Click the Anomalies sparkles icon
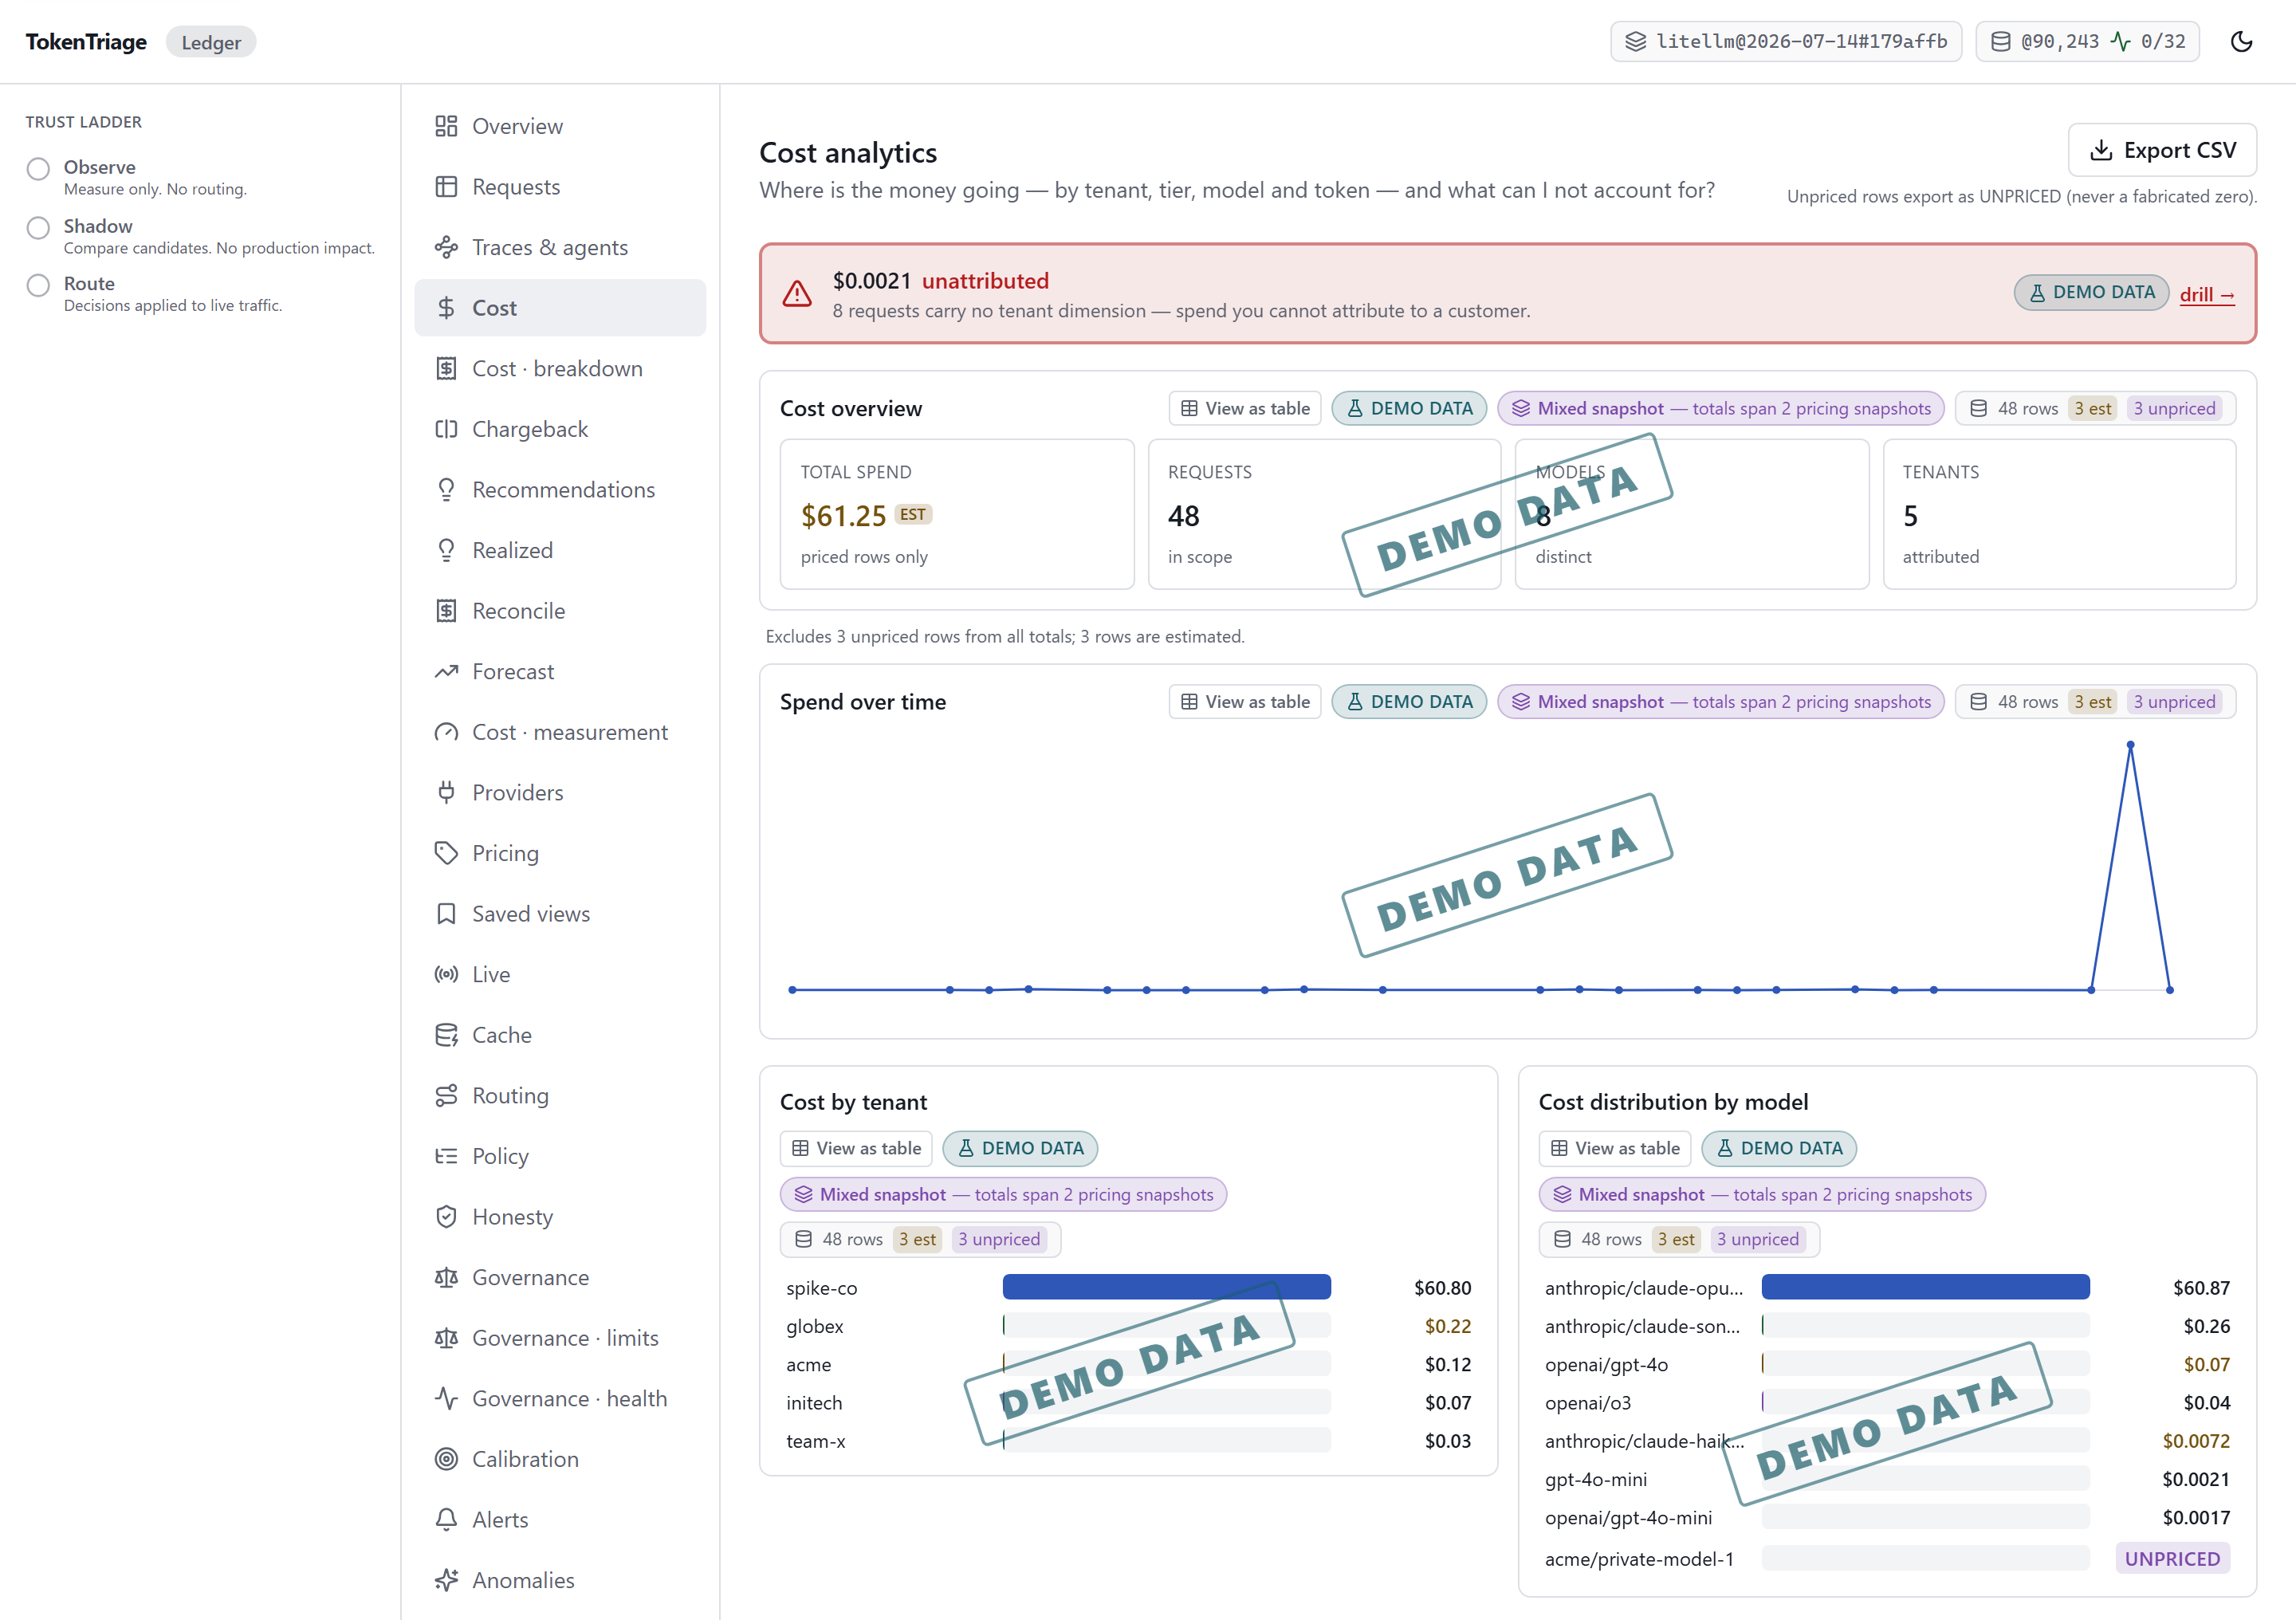This screenshot has width=2296, height=1620. pos(446,1580)
